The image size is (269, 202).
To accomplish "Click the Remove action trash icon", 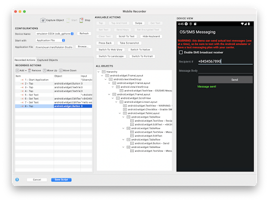I will (x=29, y=70).
